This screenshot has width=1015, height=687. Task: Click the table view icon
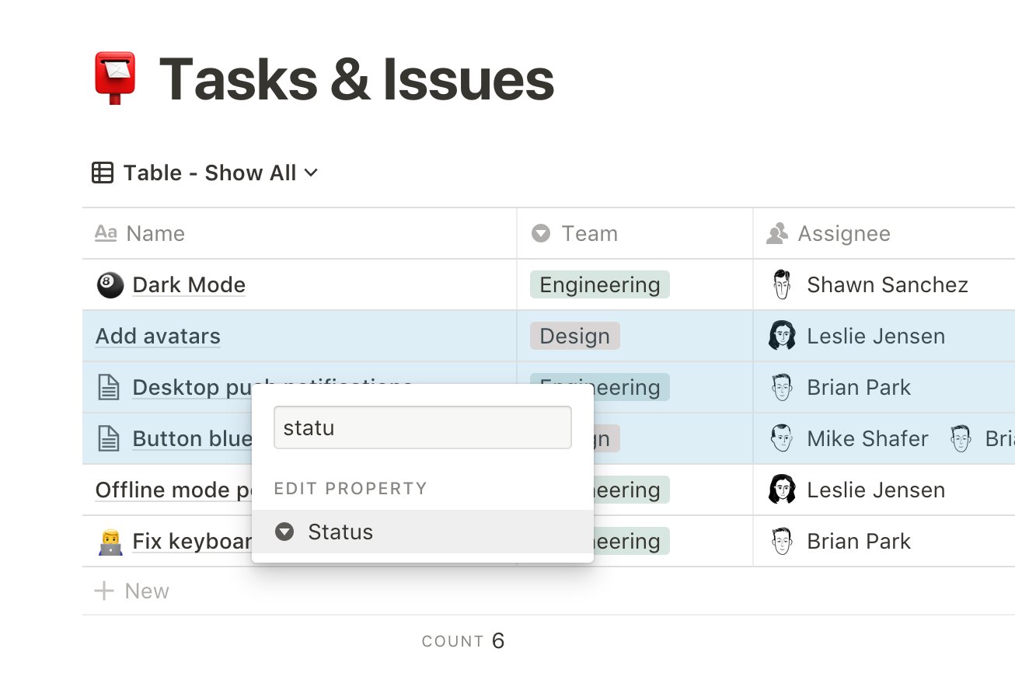[103, 173]
